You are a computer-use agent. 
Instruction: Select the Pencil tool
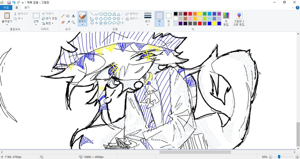[x=63, y=16]
